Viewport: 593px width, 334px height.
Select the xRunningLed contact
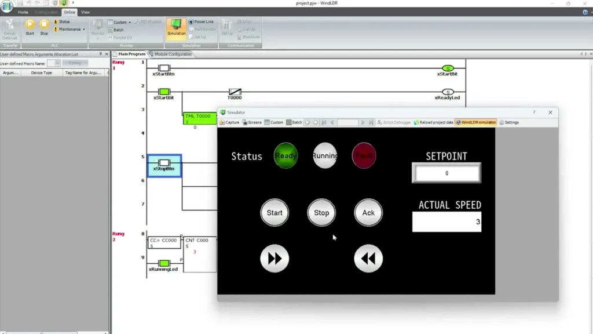[x=164, y=263]
